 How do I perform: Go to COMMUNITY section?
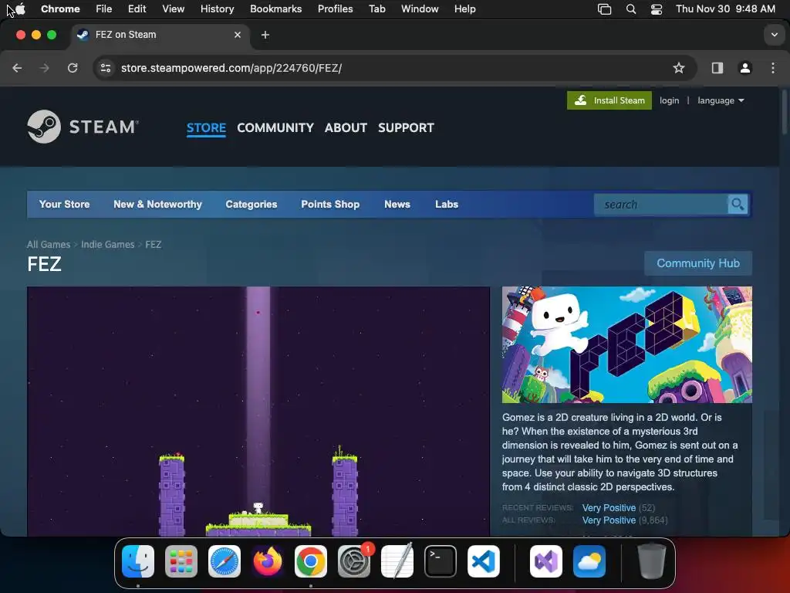tap(275, 127)
